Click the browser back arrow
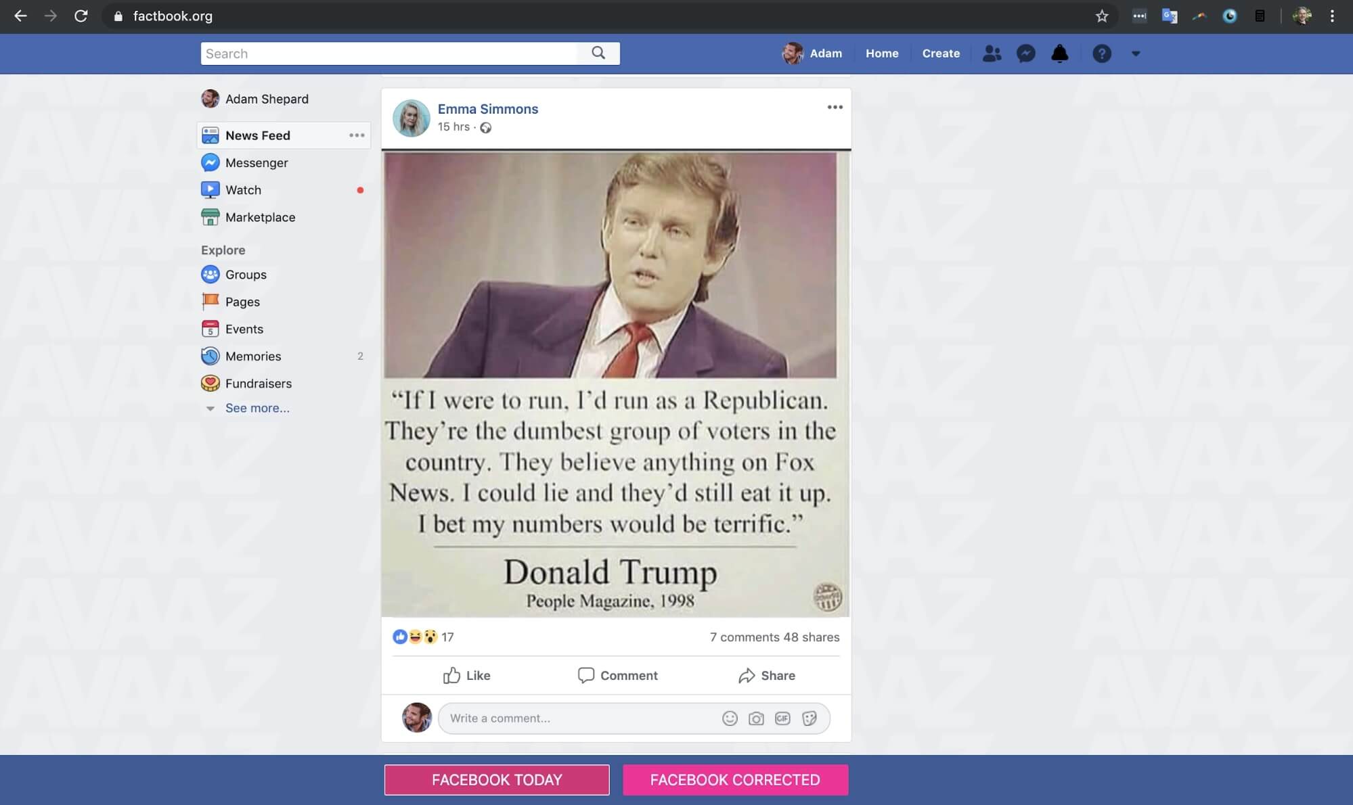This screenshot has width=1353, height=805. coord(20,16)
